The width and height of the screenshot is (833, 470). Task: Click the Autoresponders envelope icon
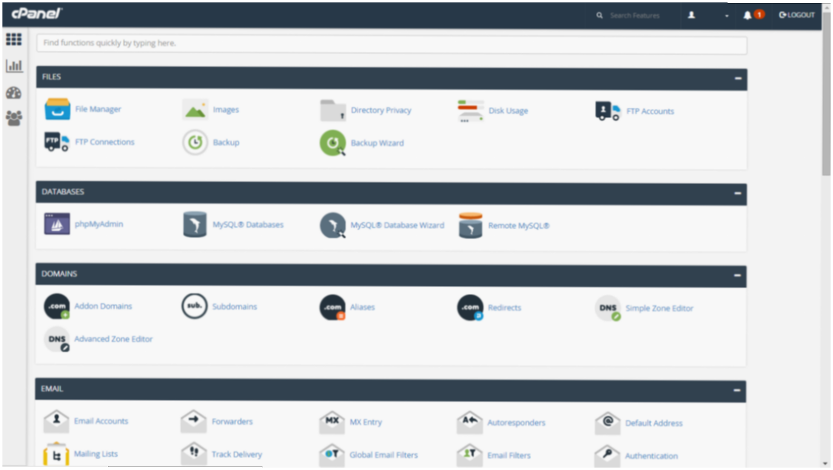click(x=470, y=423)
